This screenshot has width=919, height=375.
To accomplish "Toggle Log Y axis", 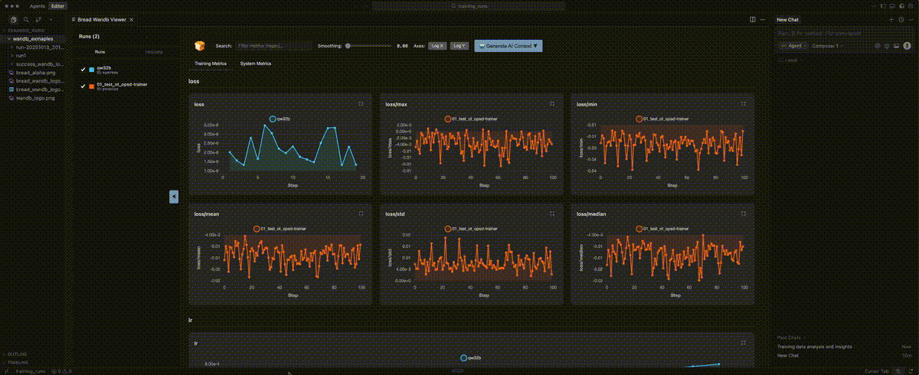I will point(459,46).
